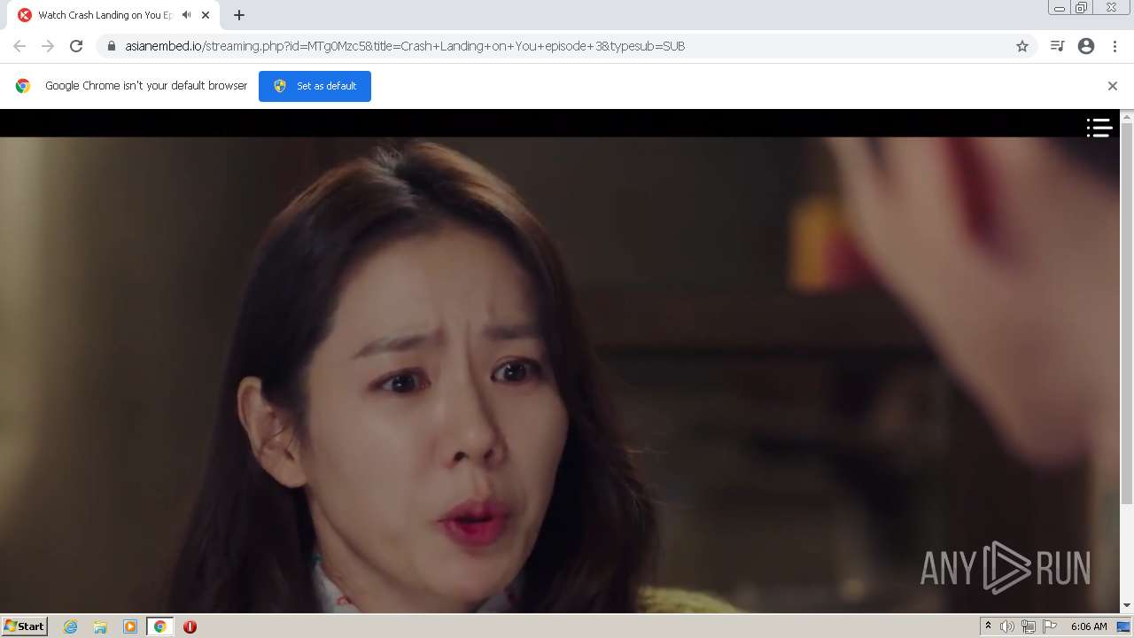Open Chrome profile avatar

(1086, 46)
